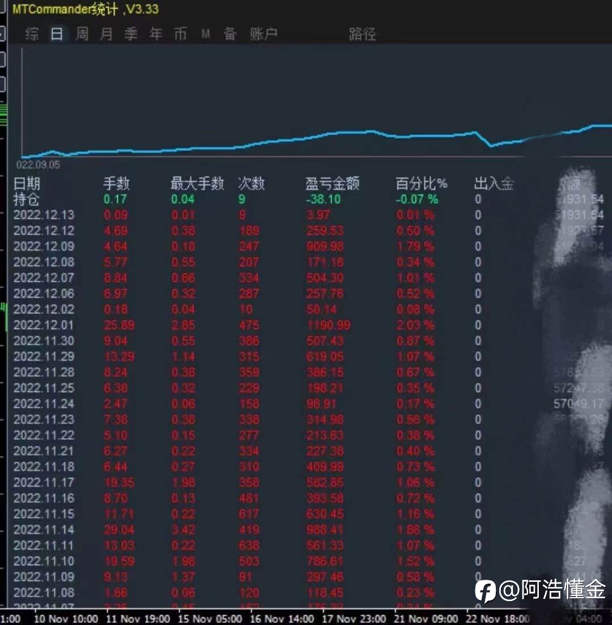Select date row 2022.12.01
The width and height of the screenshot is (612, 625).
(44, 325)
